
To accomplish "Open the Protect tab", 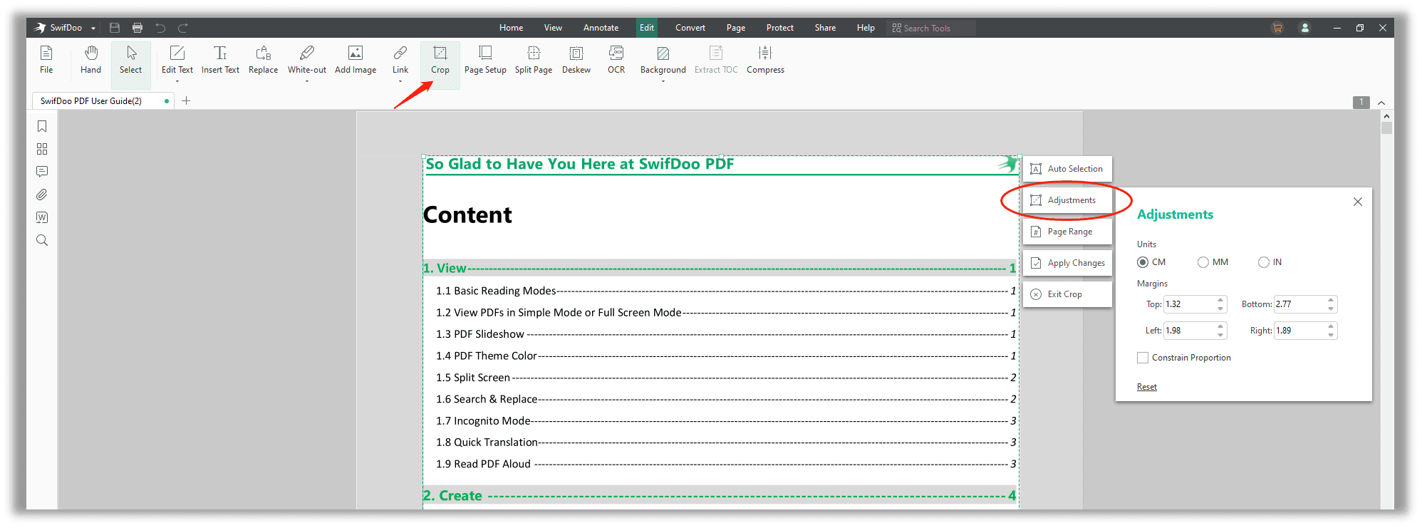I will click(x=780, y=28).
